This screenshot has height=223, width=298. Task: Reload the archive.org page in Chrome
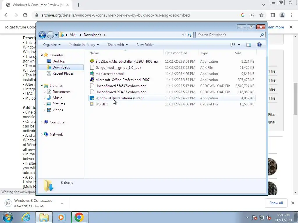click(25, 15)
